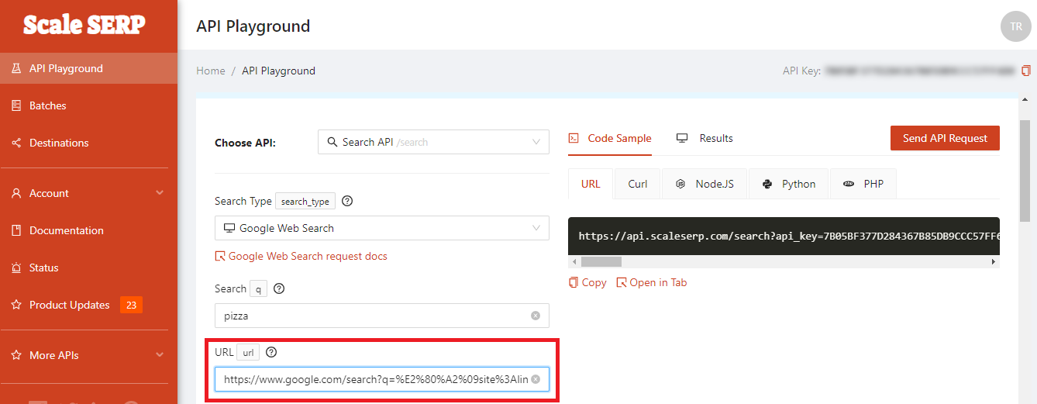Clear the pizza search field
Screen dimensions: 1037x404
point(536,316)
